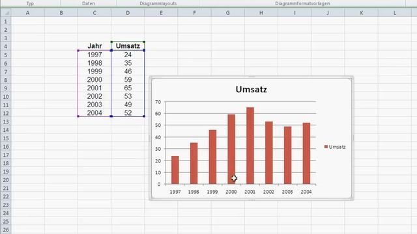
Task: Select the 2004 bar in chart
Action: pyautogui.click(x=306, y=153)
